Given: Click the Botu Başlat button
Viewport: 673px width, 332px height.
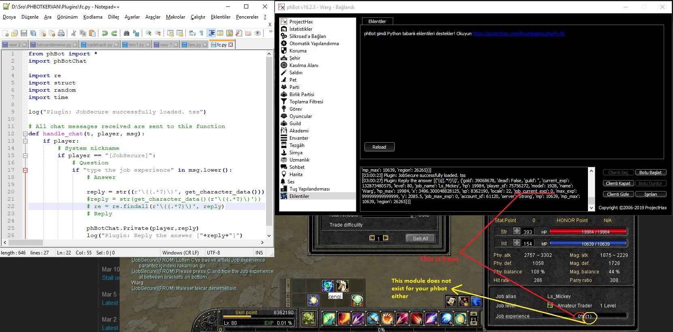Looking at the screenshot, I should point(650,172).
